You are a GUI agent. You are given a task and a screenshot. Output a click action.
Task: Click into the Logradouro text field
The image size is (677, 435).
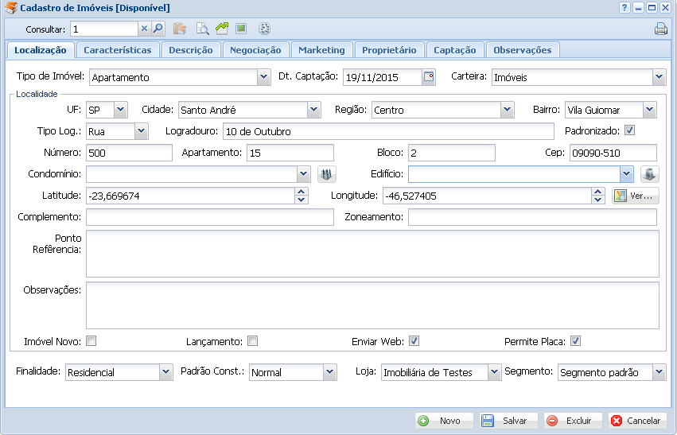coord(387,131)
